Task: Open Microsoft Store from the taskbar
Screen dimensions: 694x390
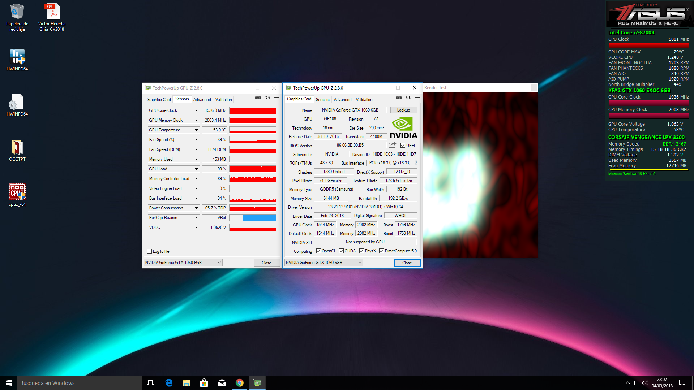Action: (x=204, y=383)
